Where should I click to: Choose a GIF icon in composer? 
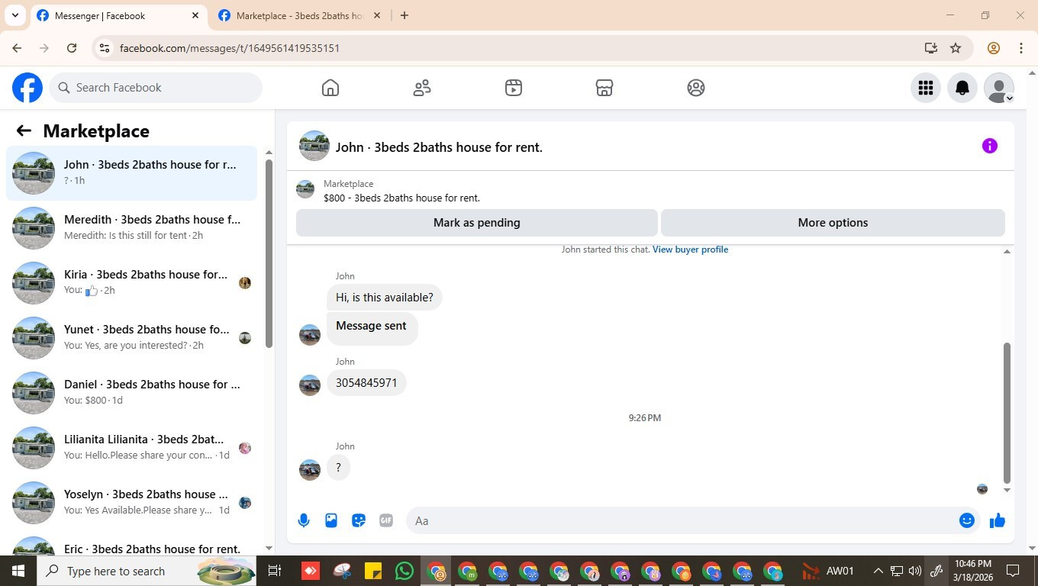coord(386,520)
